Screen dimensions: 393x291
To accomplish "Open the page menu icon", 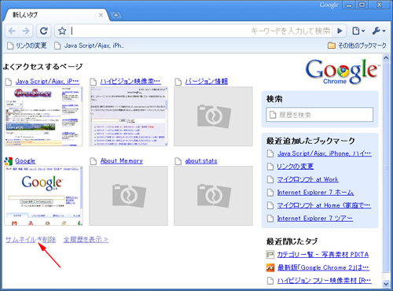I will 358,31.
